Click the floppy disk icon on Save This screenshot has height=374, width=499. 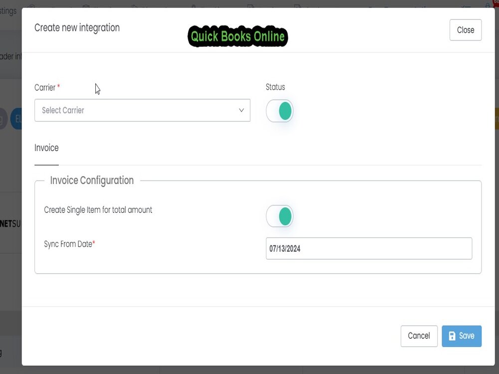point(452,336)
